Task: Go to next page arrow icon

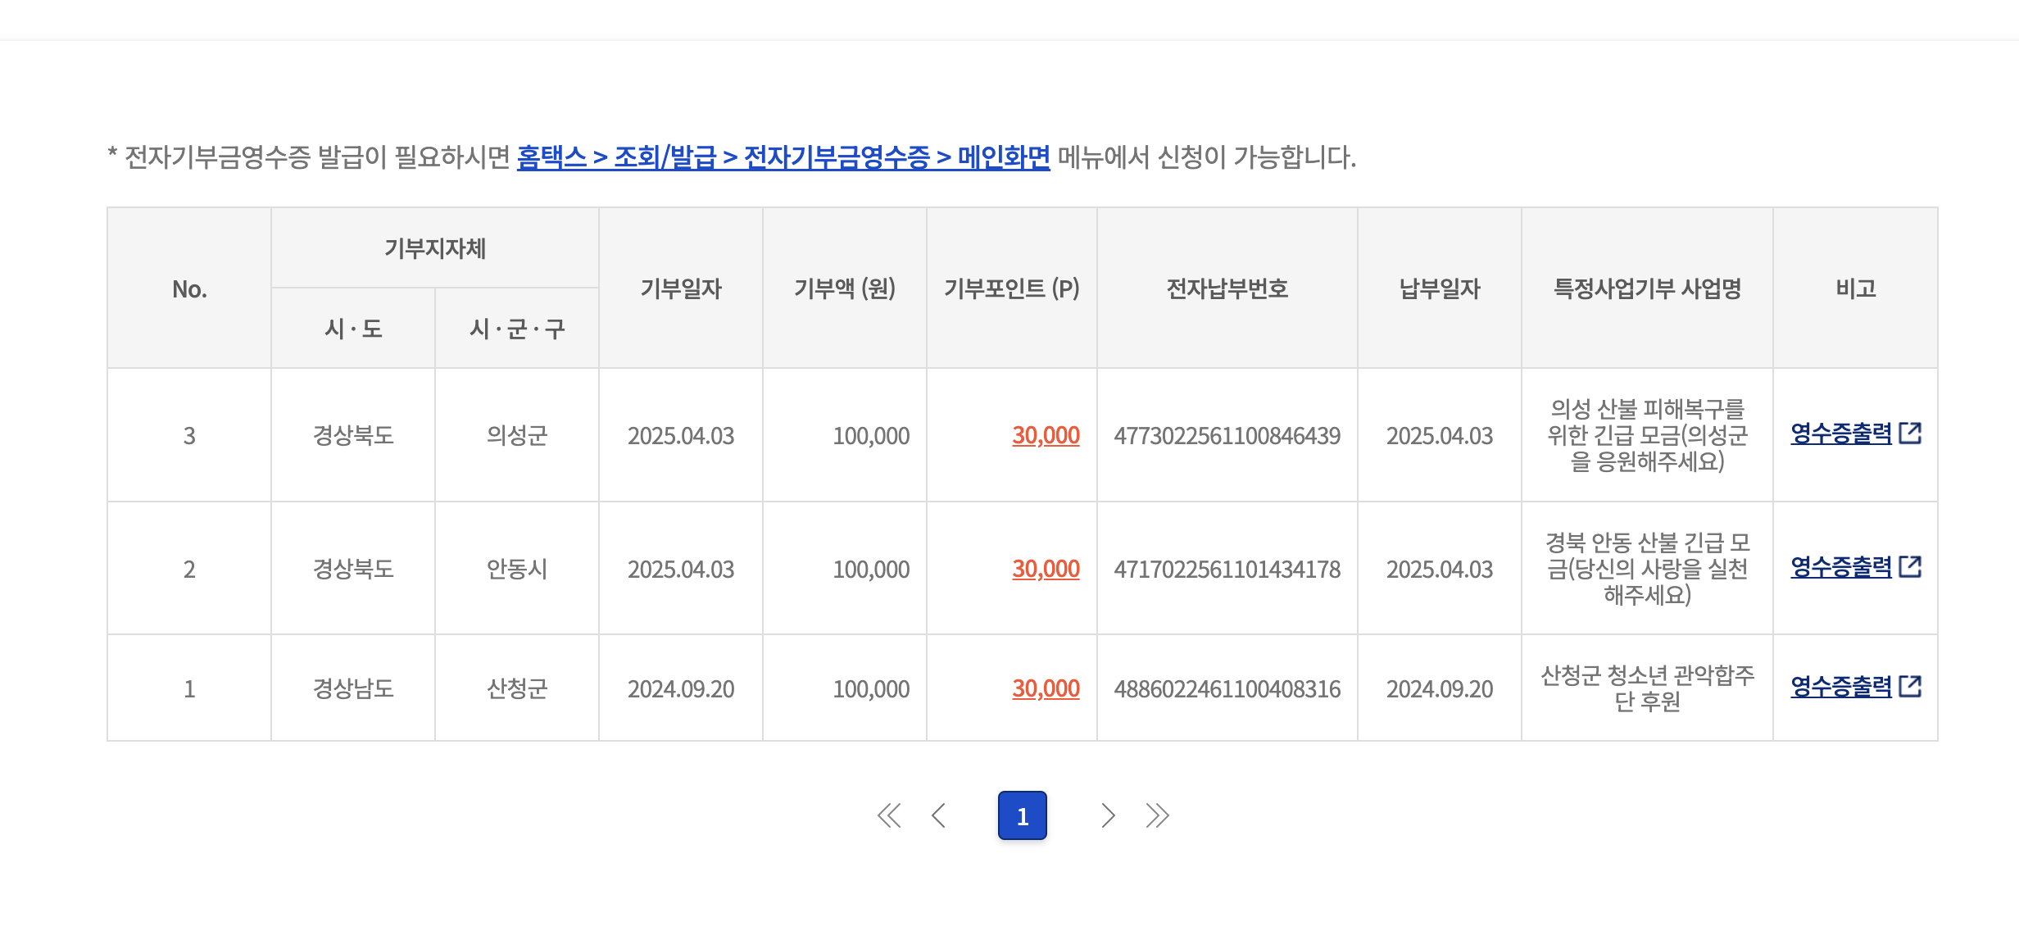Action: click(x=1108, y=815)
